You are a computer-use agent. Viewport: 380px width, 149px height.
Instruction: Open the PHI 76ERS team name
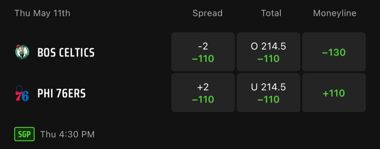(62, 94)
